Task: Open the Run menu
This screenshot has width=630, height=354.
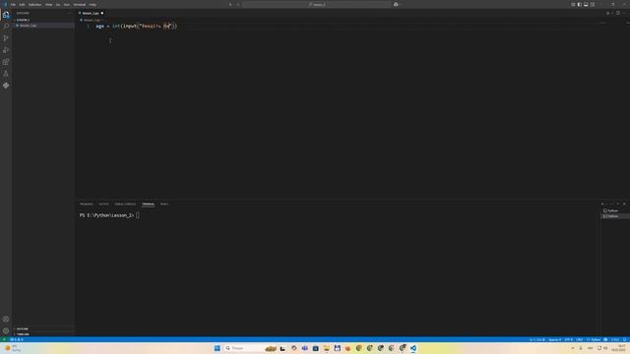Action: (67, 4)
